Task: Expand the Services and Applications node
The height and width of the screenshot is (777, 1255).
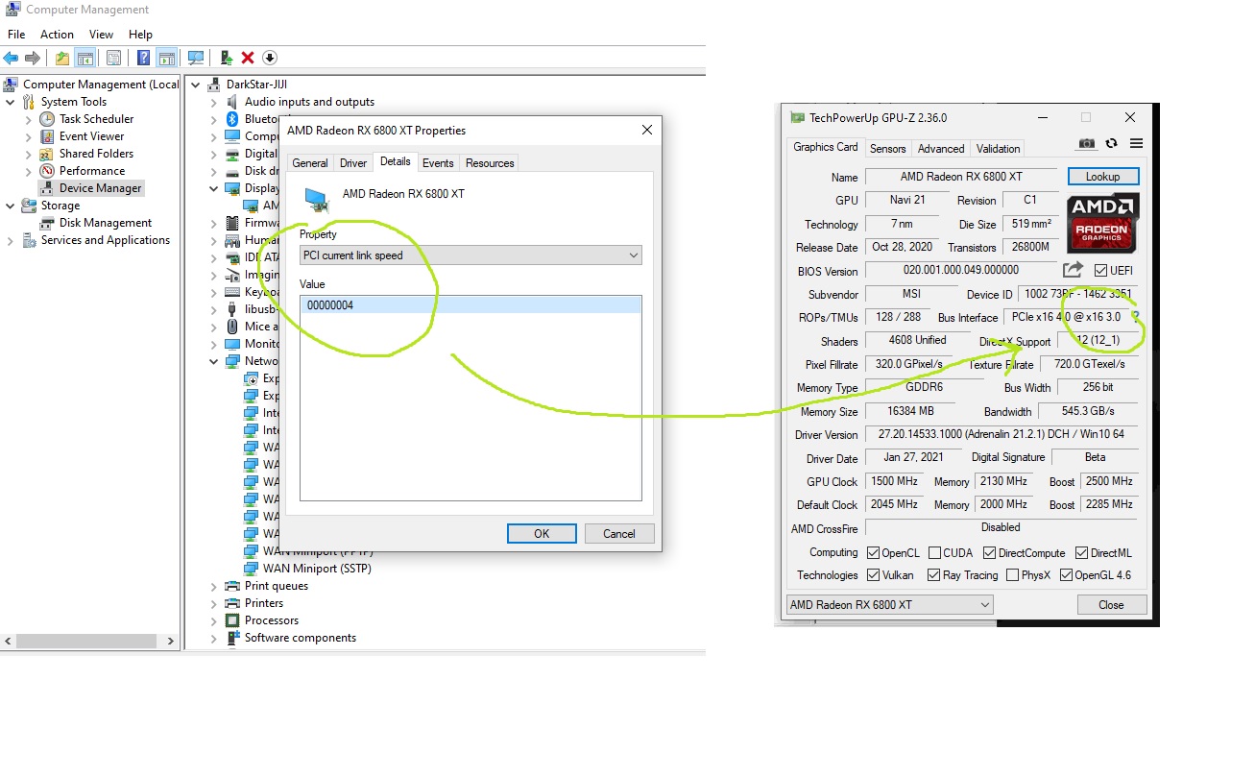Action: pos(11,240)
